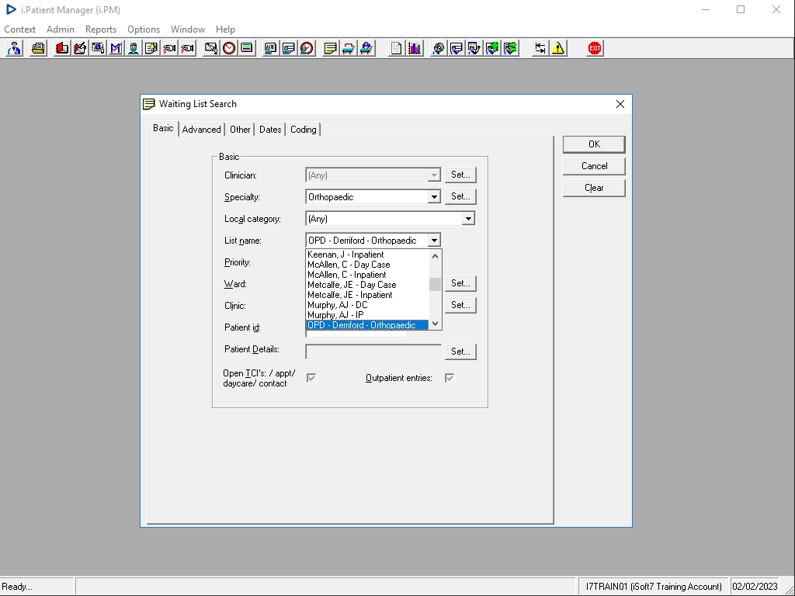The height and width of the screenshot is (596, 795).
Task: Click the note with yellow star icon
Action: 151,48
